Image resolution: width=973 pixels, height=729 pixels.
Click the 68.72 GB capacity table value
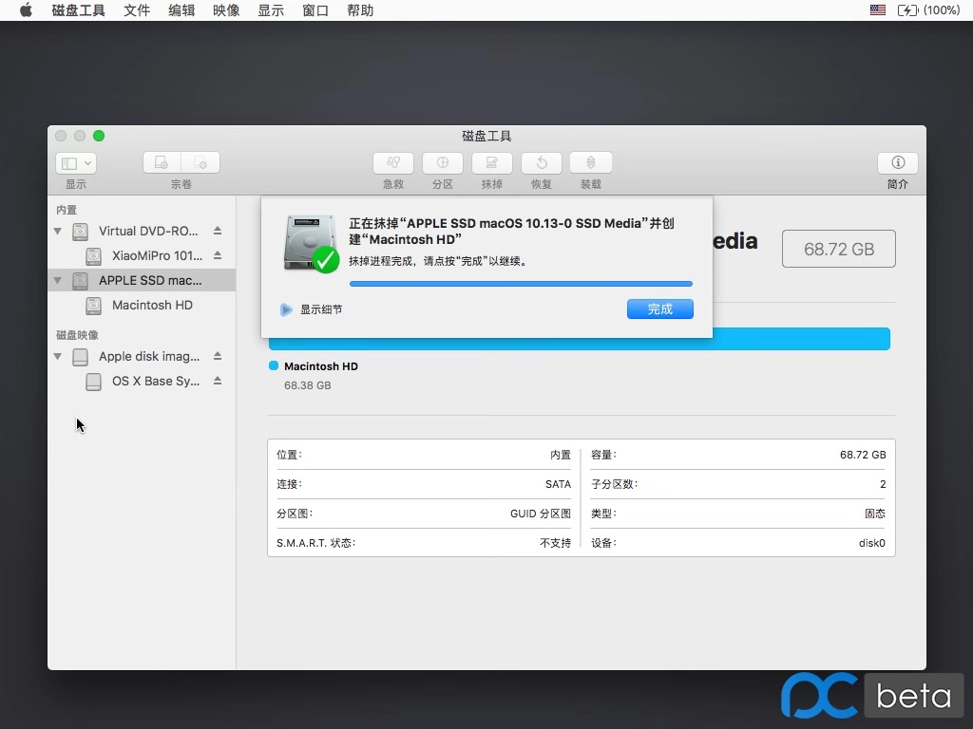click(863, 455)
